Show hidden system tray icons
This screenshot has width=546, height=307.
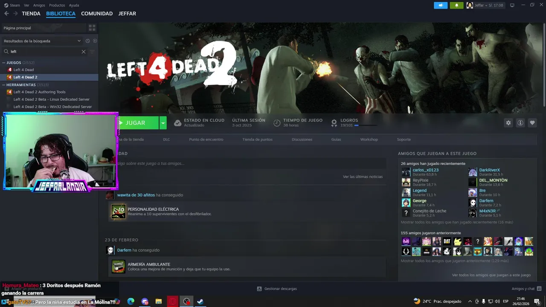(470, 301)
